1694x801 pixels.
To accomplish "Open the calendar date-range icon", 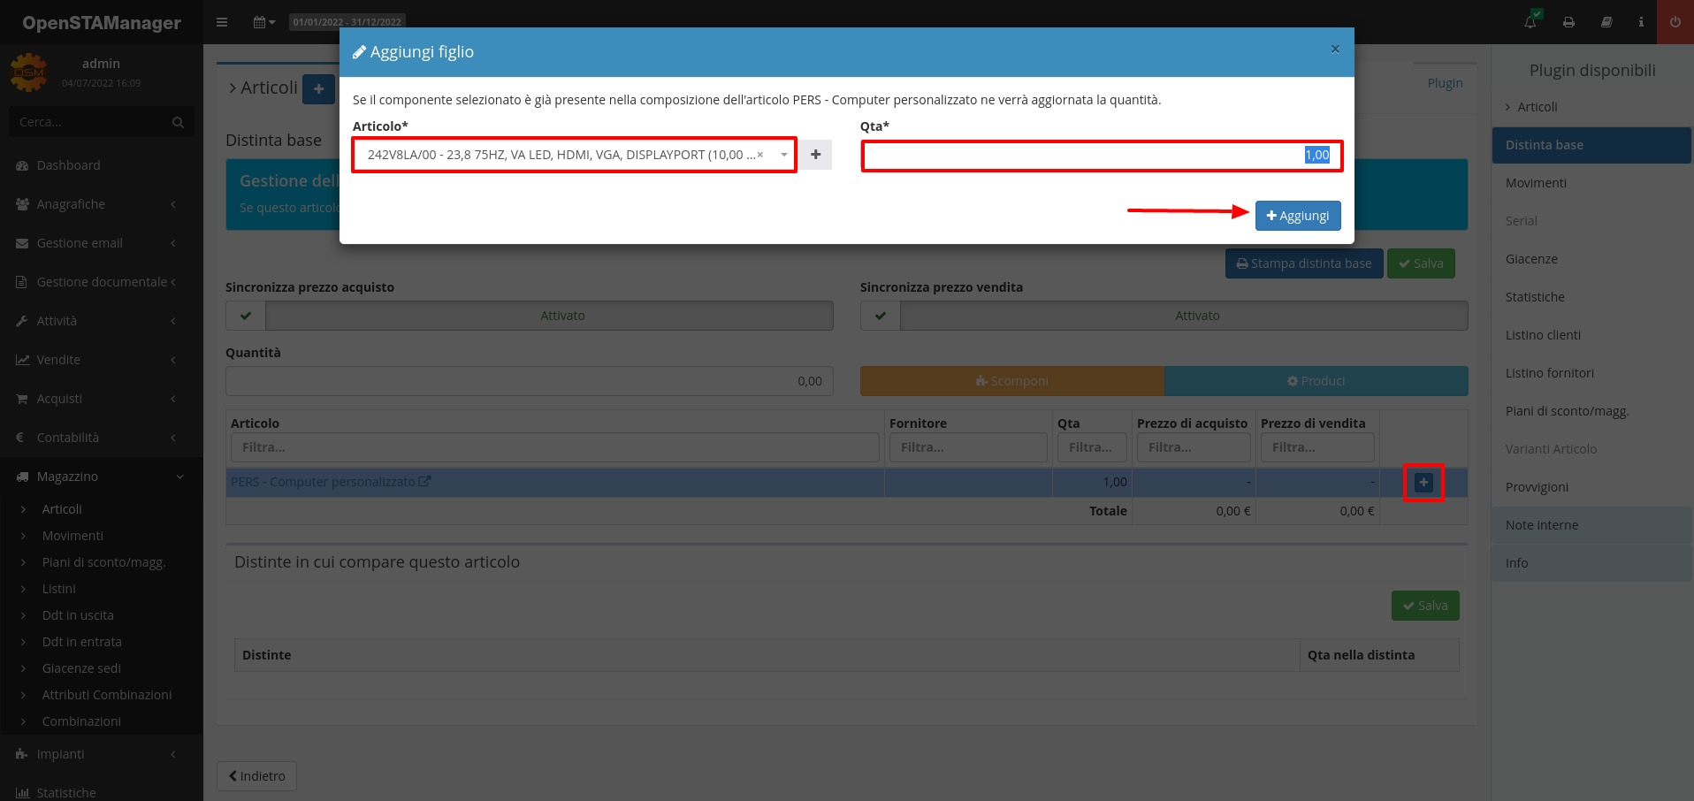I will 263,22.
